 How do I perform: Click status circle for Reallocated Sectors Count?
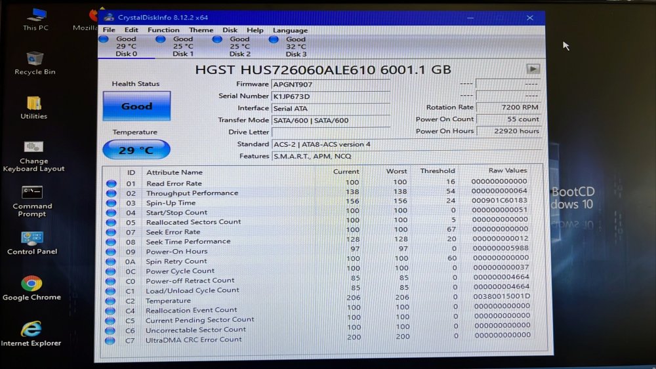tap(112, 222)
